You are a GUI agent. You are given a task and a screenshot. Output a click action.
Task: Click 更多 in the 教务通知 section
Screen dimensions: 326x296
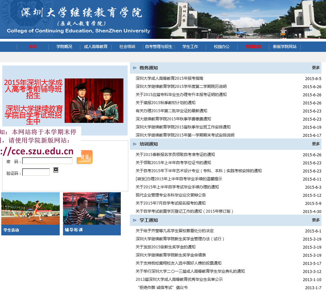316,68
